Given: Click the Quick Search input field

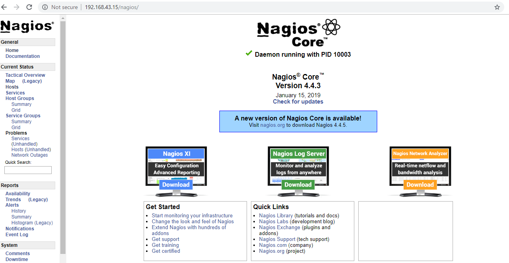Looking at the screenshot, I should click(x=28, y=170).
